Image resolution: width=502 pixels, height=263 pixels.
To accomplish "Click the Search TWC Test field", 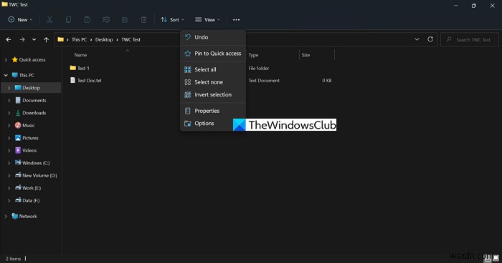I will tap(470, 39).
